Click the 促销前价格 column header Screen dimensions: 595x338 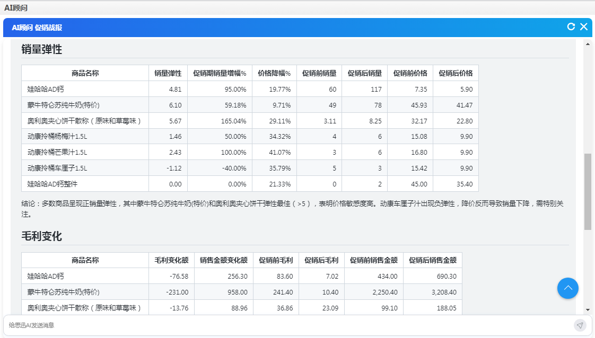coord(410,73)
